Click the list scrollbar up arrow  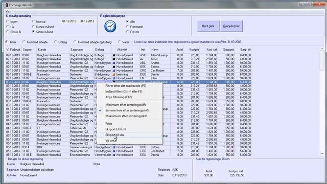pos(322,49)
